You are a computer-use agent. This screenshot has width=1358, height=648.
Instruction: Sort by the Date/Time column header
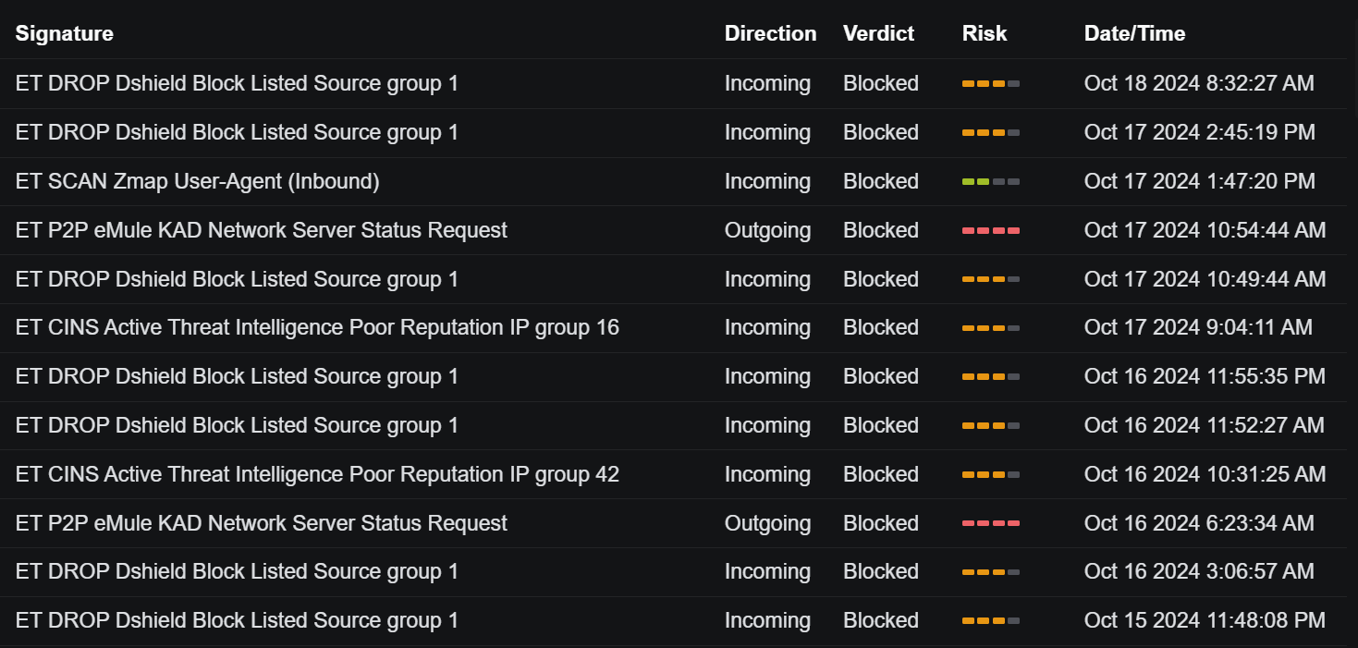click(1134, 34)
